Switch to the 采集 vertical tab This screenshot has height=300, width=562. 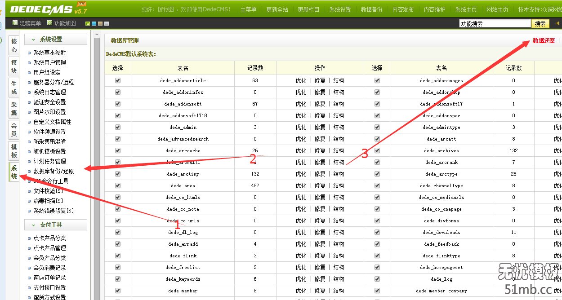[14, 109]
